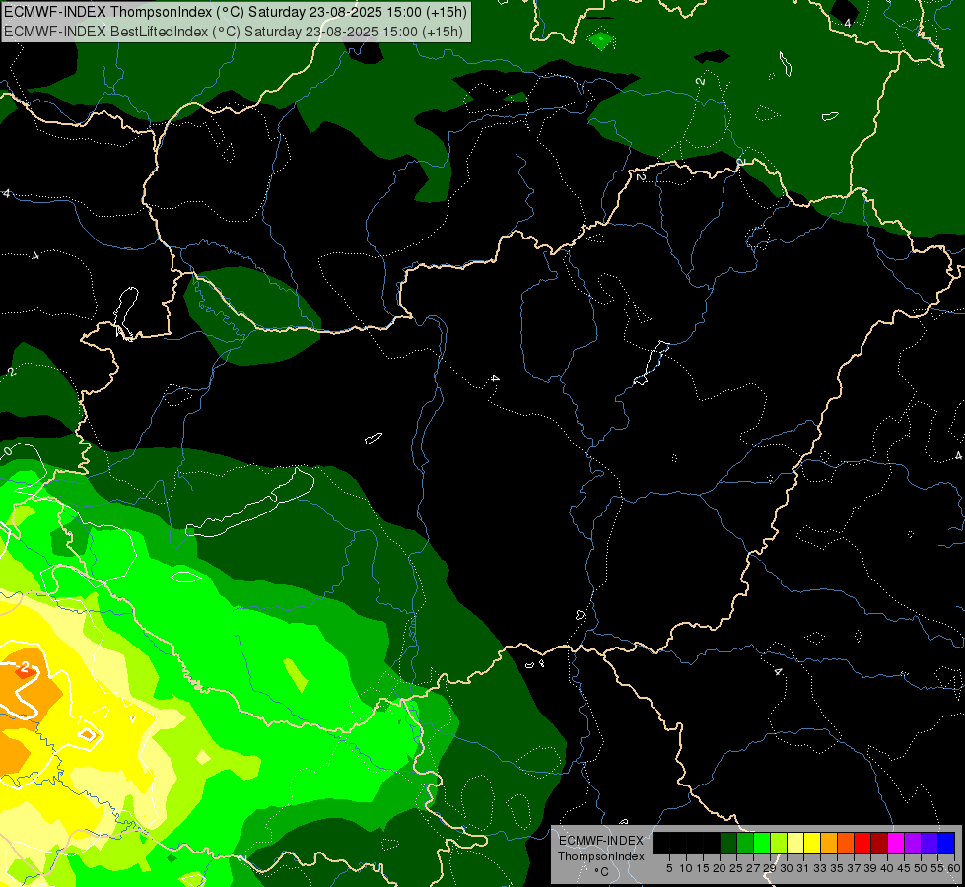Screen dimensions: 965x887
Task: Click the legend tick value 45
Action: coord(904,868)
